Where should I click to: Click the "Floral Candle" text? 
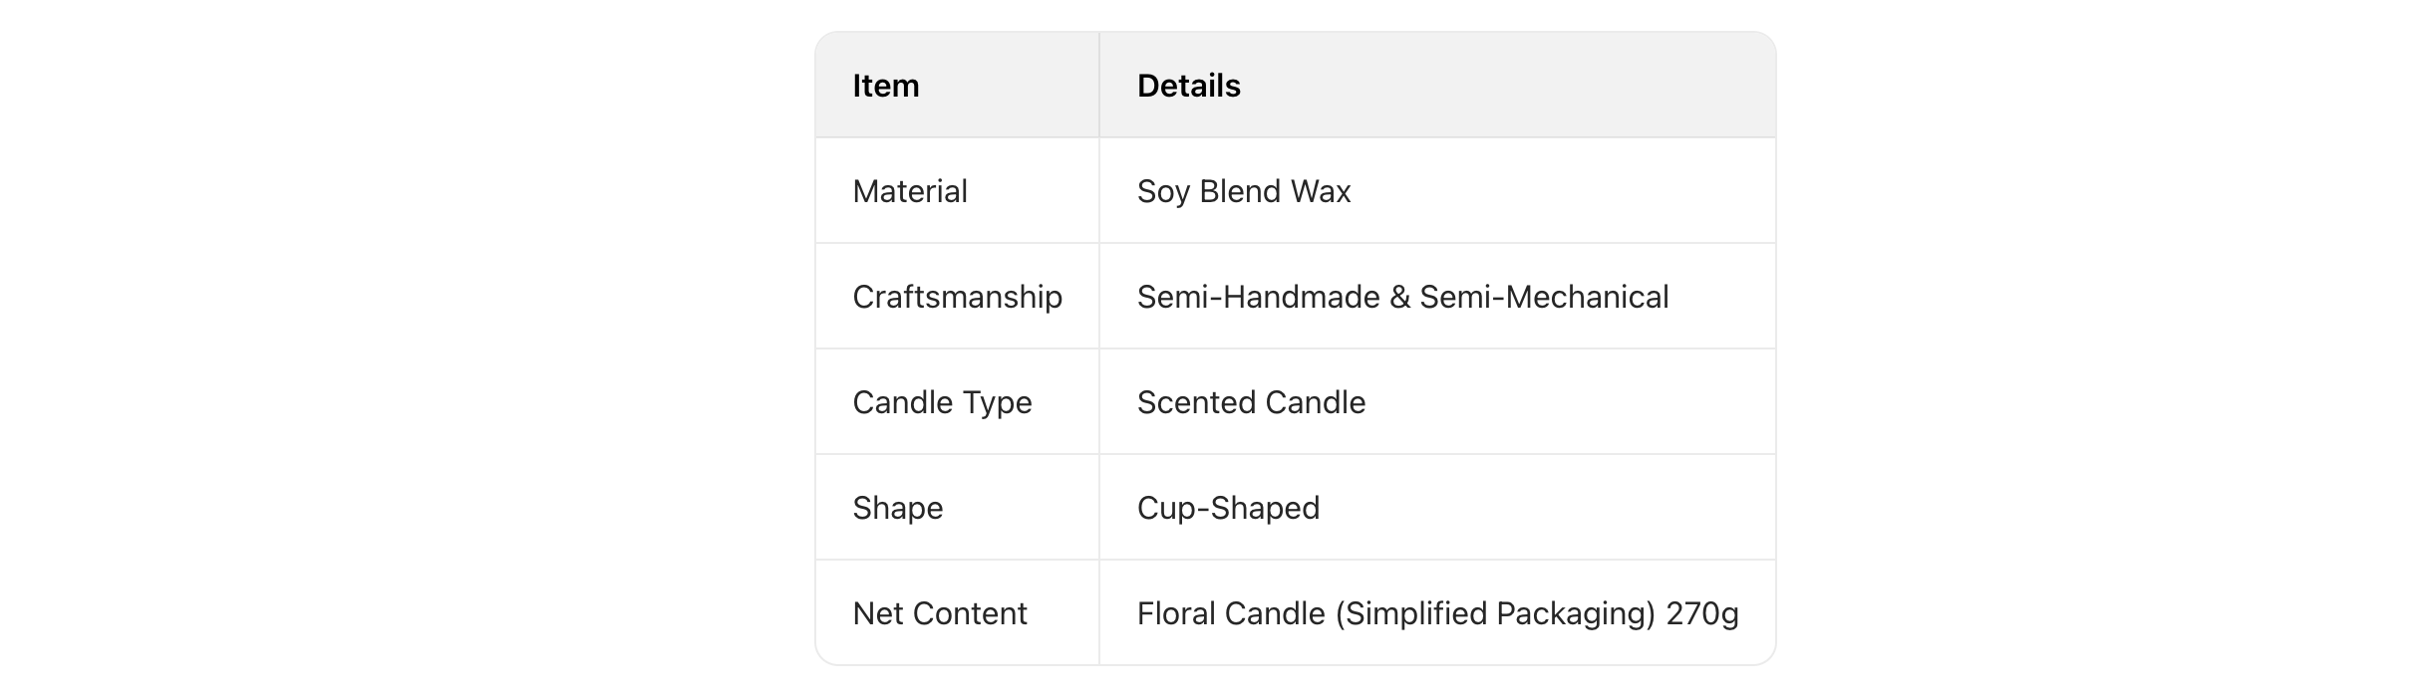1231,613
